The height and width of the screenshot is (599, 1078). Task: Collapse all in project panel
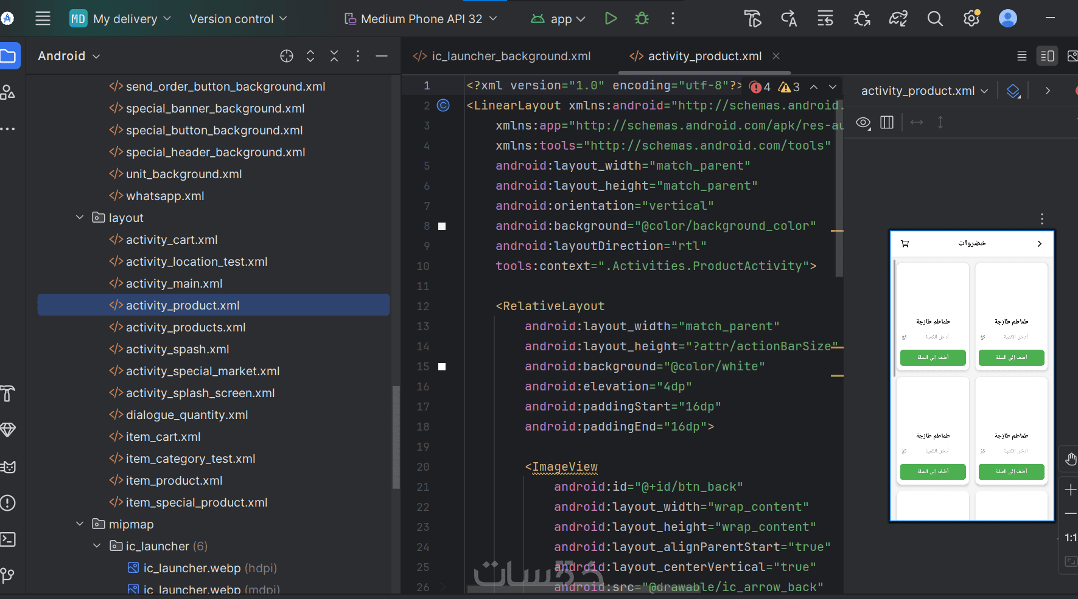(334, 56)
